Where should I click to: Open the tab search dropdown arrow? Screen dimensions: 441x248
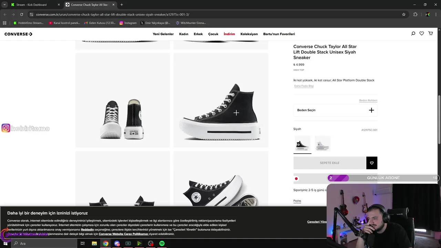click(x=4, y=4)
